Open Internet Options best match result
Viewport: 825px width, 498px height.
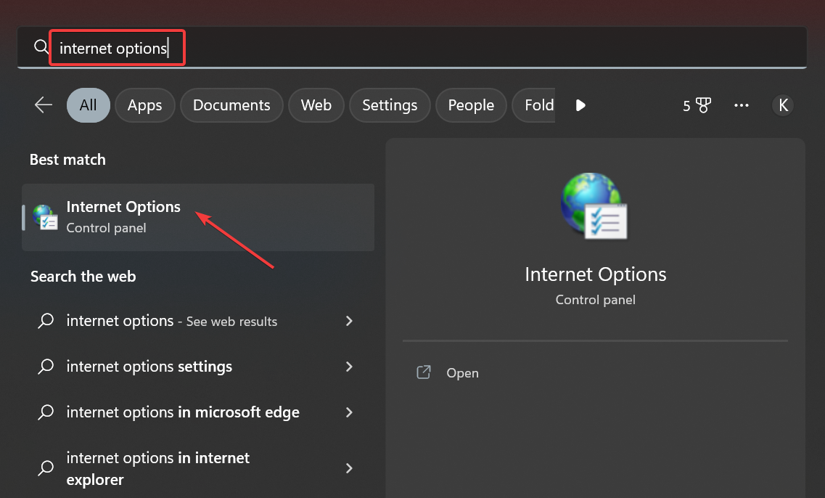(198, 217)
